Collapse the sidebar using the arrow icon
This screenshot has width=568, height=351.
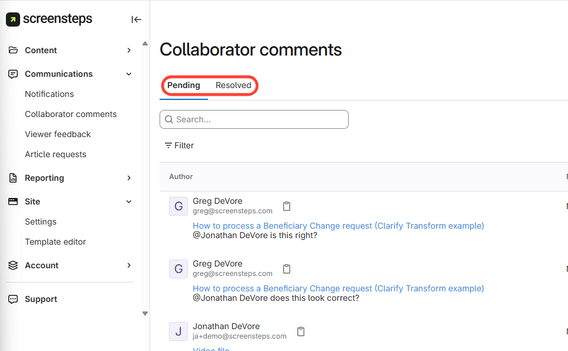(136, 19)
